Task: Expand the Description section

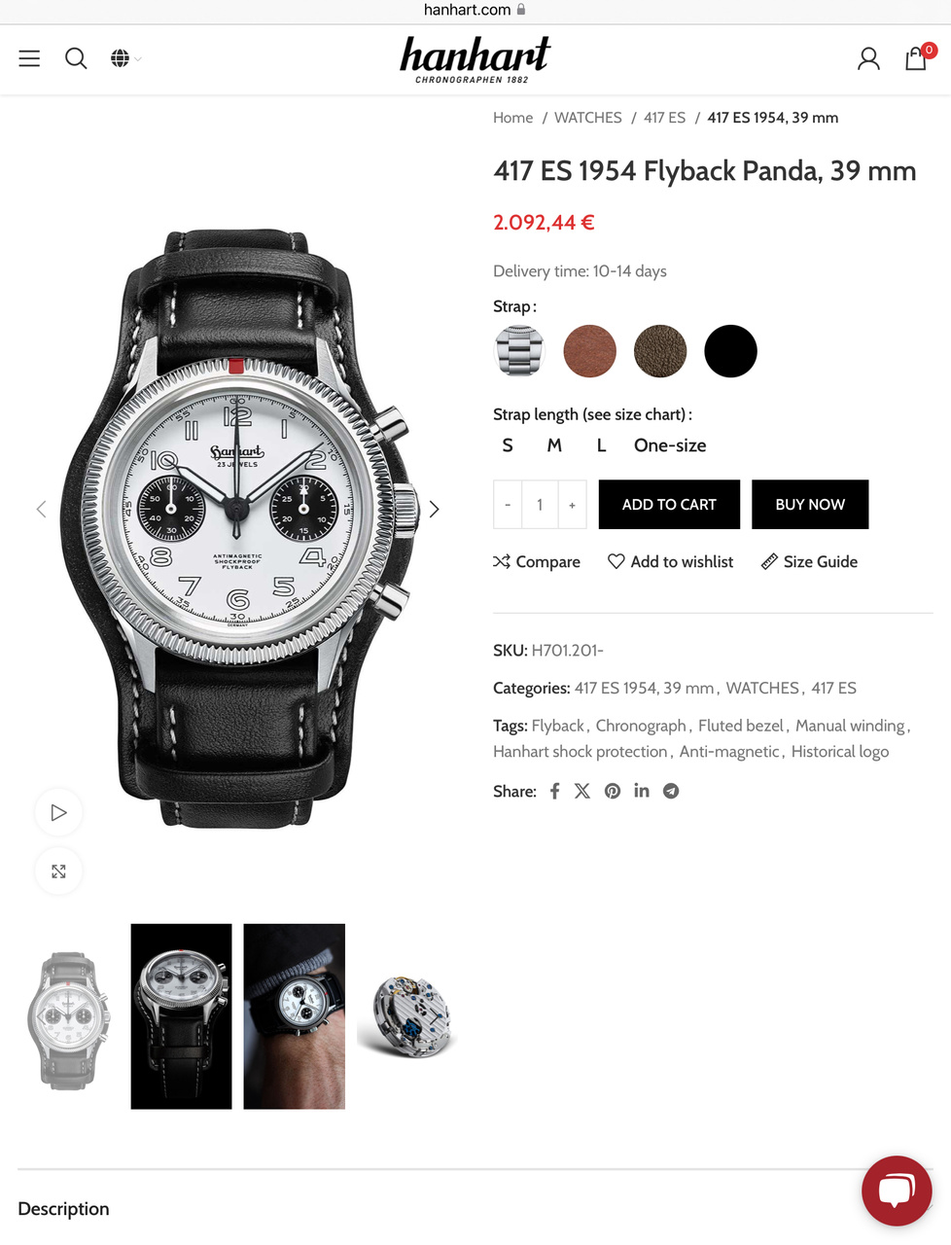Action: [x=475, y=1208]
